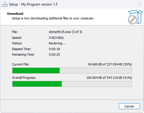Click the Cancel button
This screenshot has width=144, height=113.
[129, 106]
